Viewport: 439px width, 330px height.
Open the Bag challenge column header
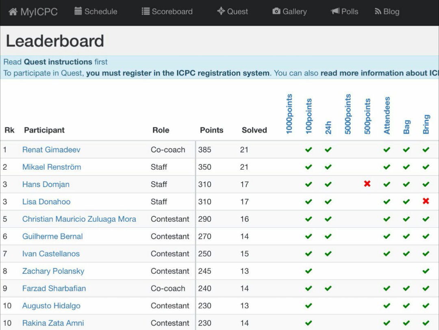(406, 127)
